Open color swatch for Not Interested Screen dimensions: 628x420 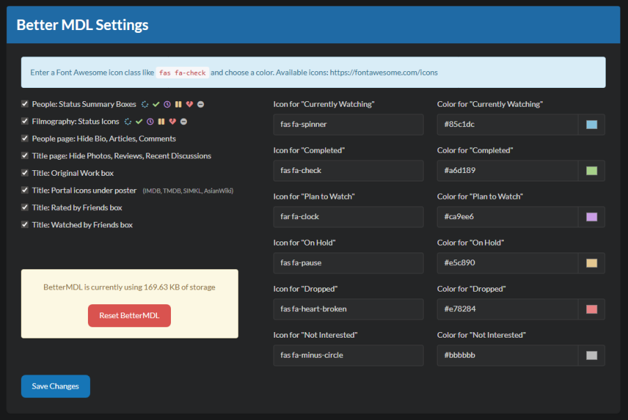click(592, 355)
